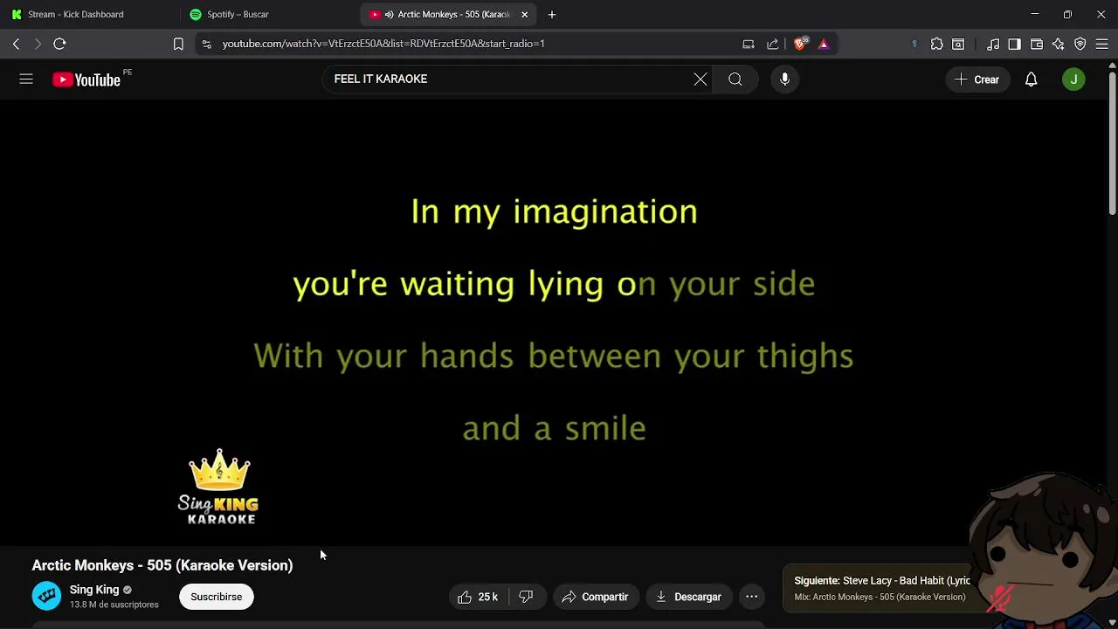This screenshot has height=629, width=1118.
Task: Go forward in the browser
Action: 38,44
